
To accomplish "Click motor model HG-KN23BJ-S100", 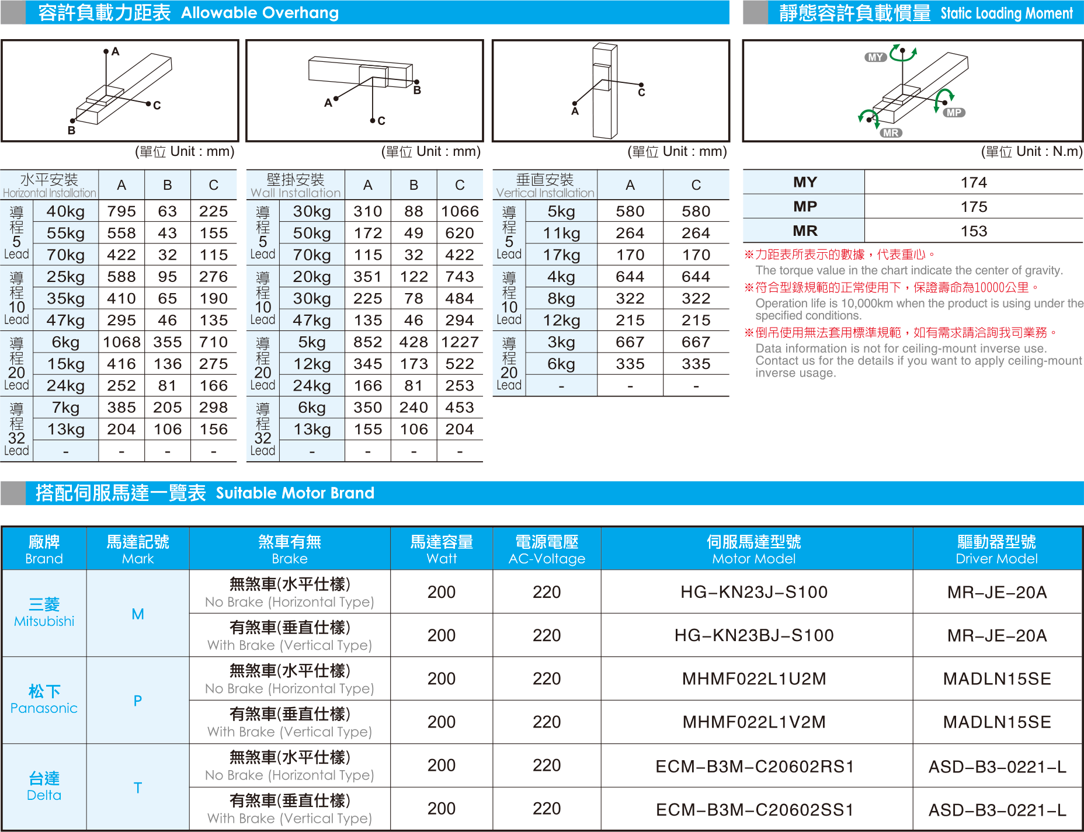I will pos(753,635).
